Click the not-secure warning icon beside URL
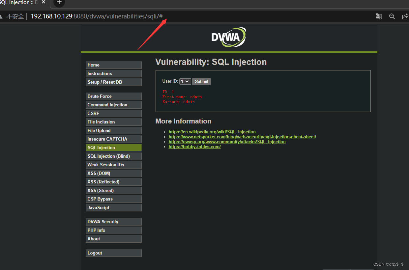The height and width of the screenshot is (270, 409). click(x=1, y=16)
